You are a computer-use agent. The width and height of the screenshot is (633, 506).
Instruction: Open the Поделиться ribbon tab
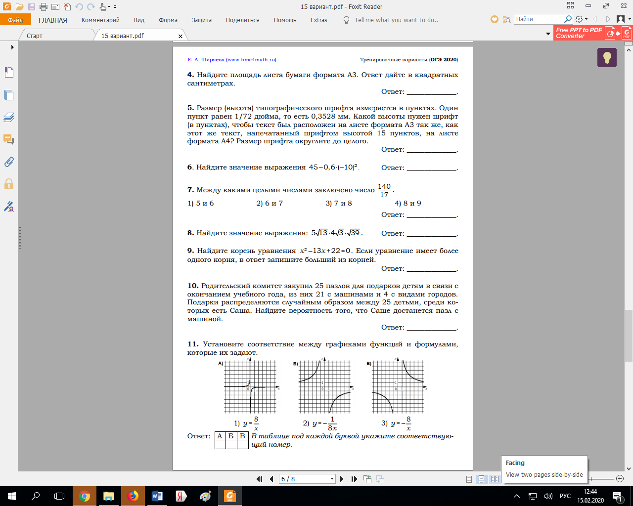[243, 20]
